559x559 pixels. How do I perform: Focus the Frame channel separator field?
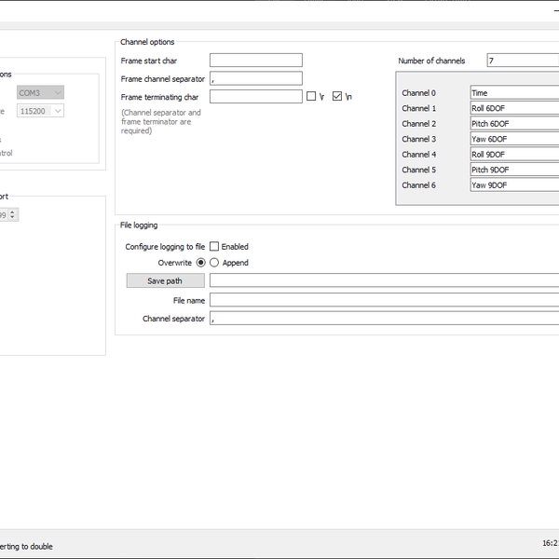(255, 78)
